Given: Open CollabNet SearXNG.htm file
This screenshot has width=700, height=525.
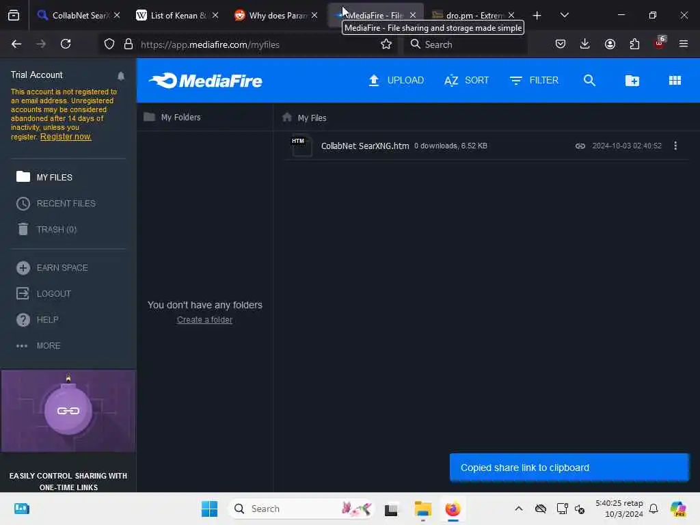Looking at the screenshot, I should 365,146.
